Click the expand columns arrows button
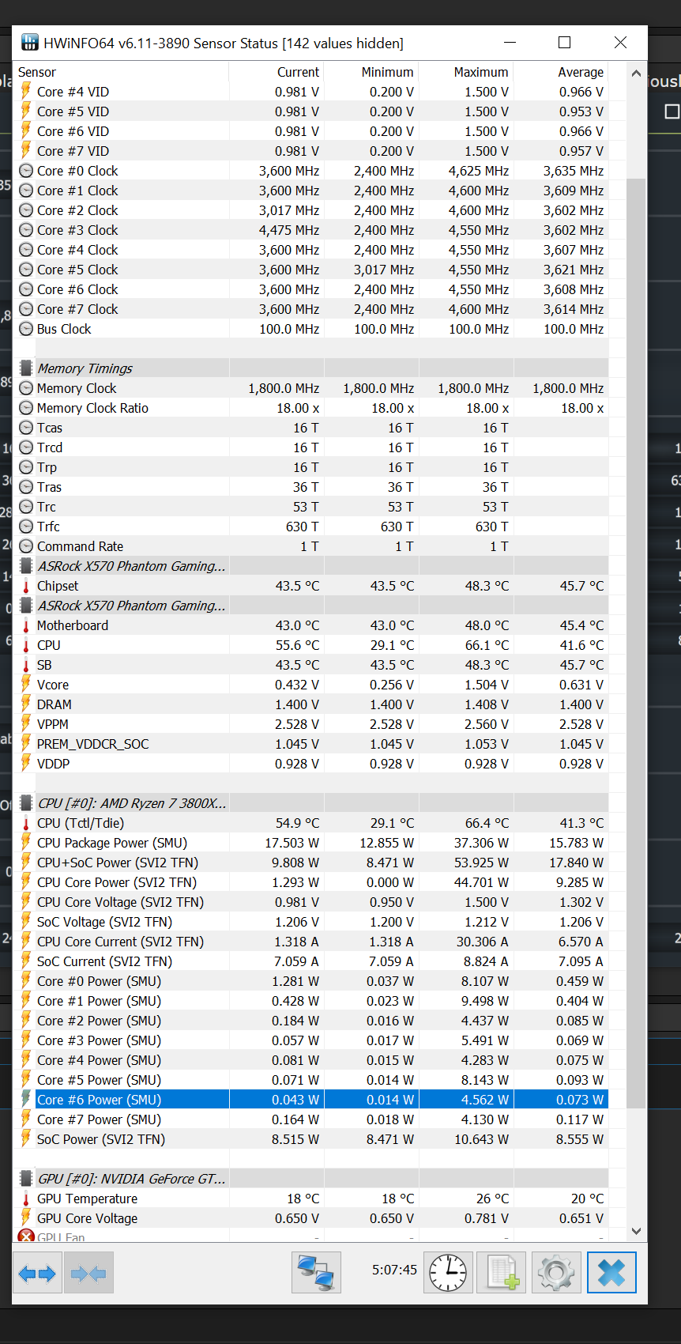 pyautogui.click(x=37, y=1273)
